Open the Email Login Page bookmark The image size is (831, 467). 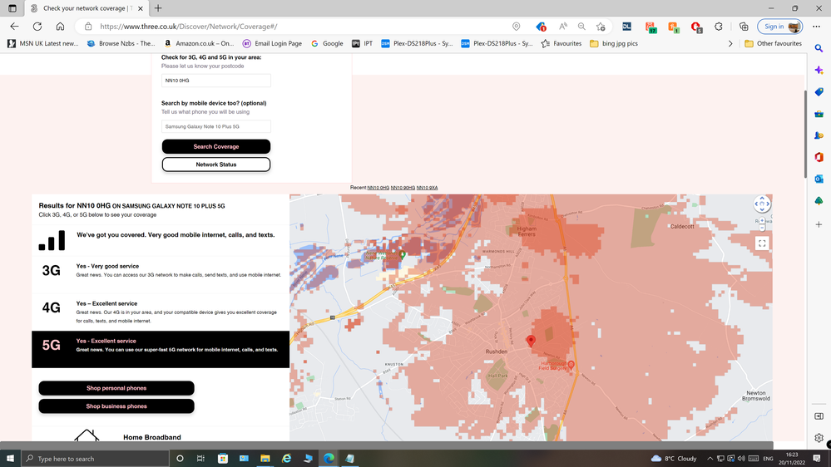272,43
